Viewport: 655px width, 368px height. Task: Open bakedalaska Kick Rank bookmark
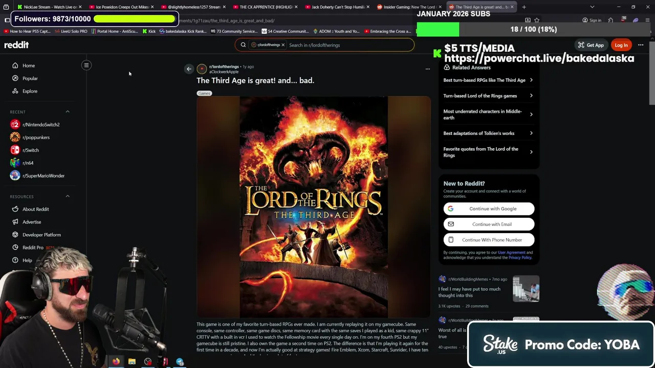183,31
